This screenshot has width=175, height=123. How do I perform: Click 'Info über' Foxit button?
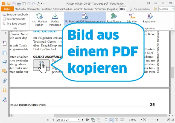[132, 18]
